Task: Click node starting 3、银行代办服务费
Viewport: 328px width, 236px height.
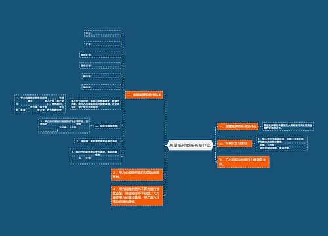Action: tap(96, 157)
